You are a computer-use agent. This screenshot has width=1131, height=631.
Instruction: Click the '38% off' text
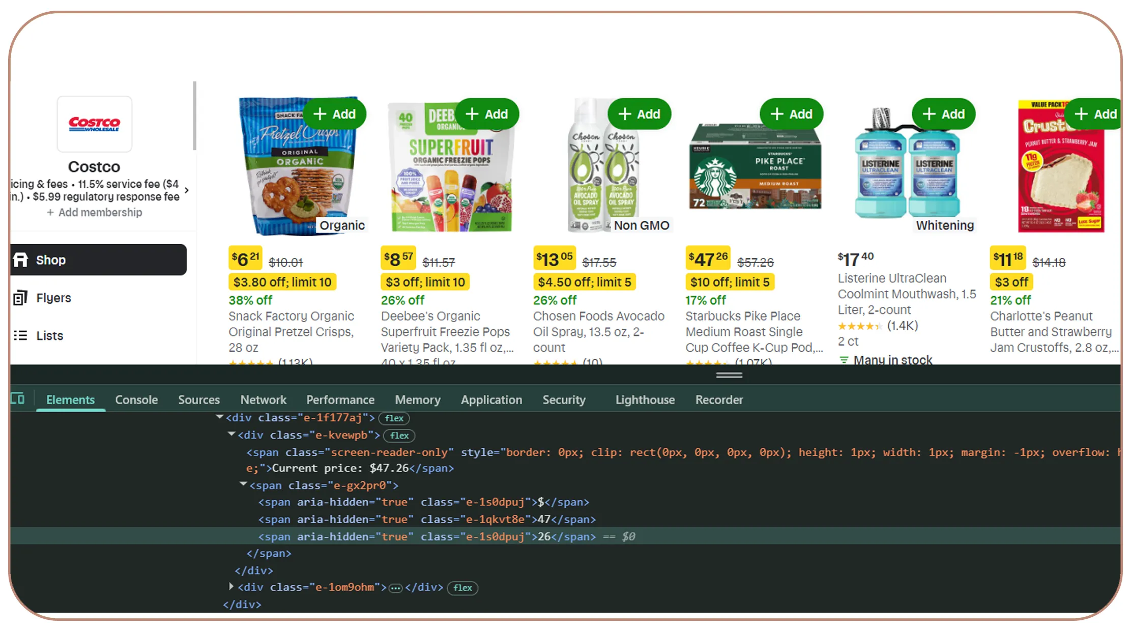(x=250, y=300)
